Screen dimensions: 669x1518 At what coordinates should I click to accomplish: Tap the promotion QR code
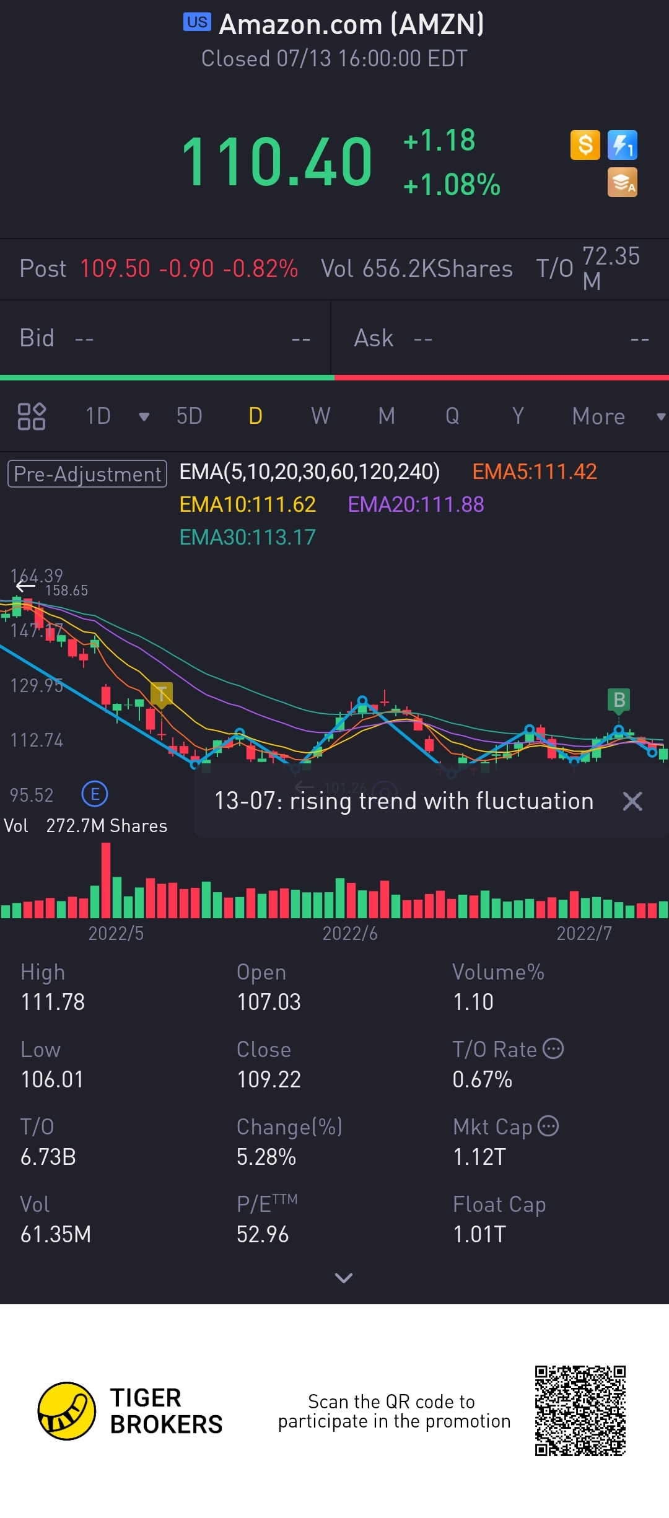tap(580, 1411)
